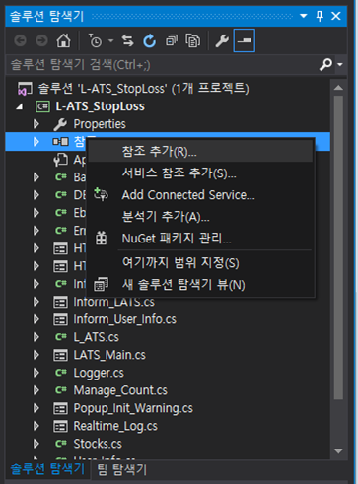Expand the Inform_User_Info.cs node
This screenshot has height=484, width=358.
click(36, 319)
